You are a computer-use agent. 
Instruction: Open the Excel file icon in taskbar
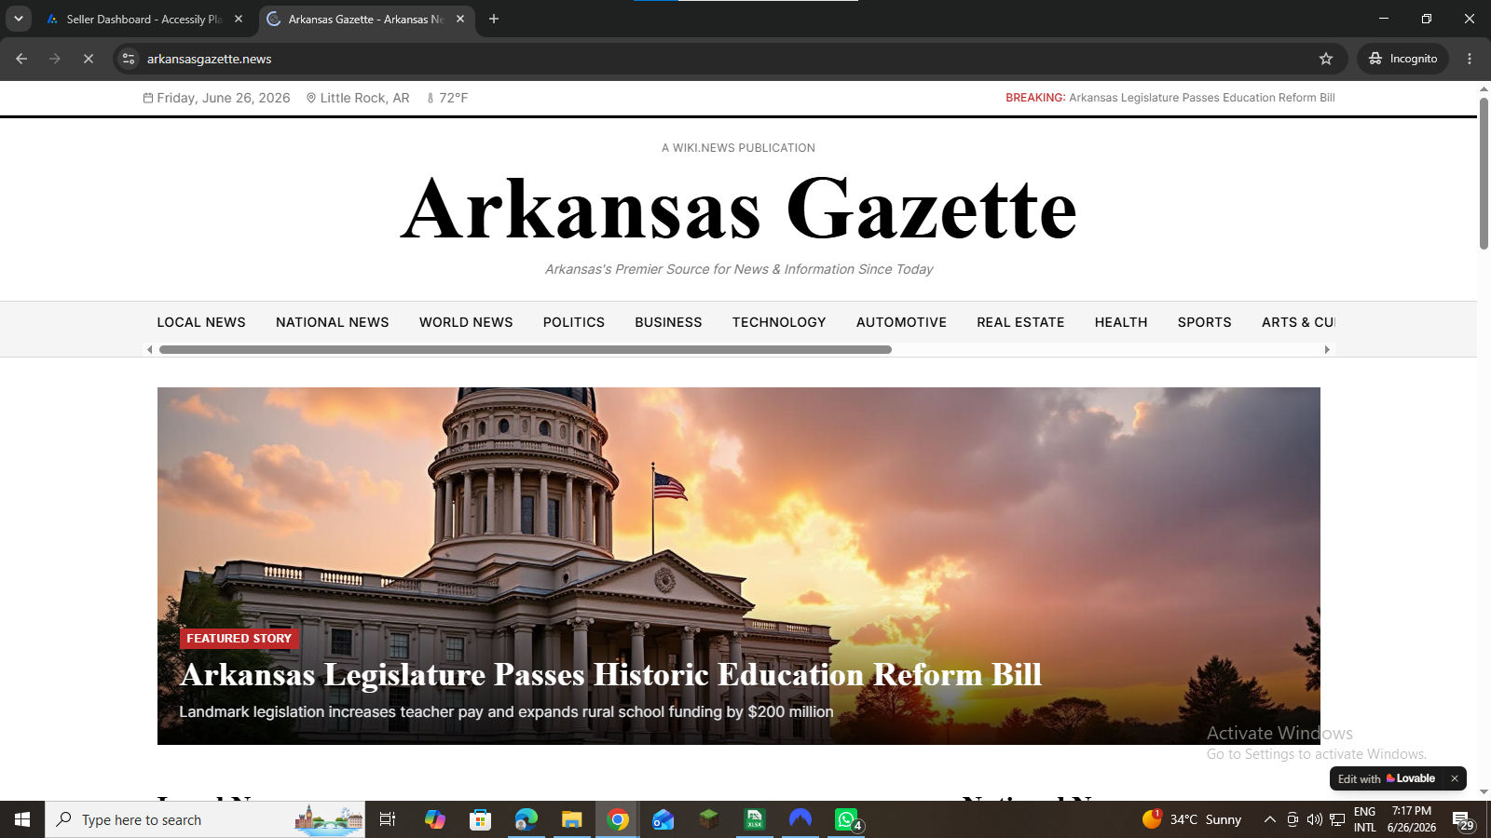coord(755,819)
